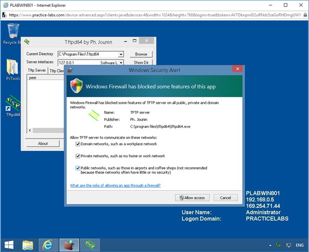Click the About button in Tftpd64
This screenshot has height=252, width=309.
pos(43,143)
